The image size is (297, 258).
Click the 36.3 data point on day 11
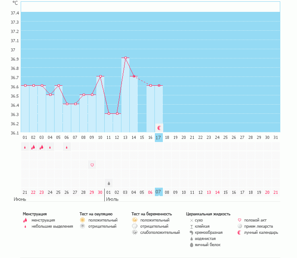pyautogui.click(x=109, y=113)
